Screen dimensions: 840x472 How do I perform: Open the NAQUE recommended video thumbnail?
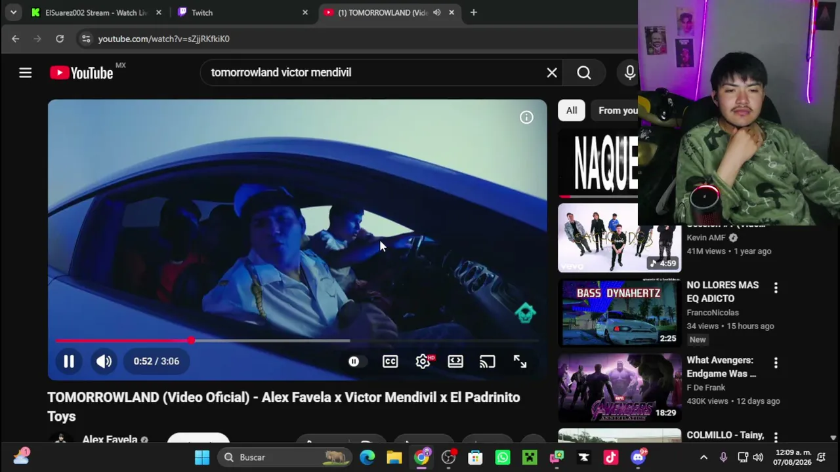[x=598, y=163]
